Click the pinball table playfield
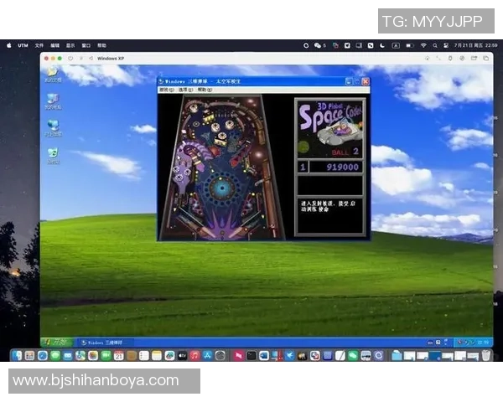 (x=222, y=167)
